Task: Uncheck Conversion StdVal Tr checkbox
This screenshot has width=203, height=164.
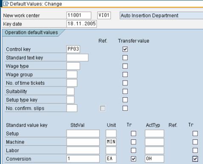Action: click(133, 159)
